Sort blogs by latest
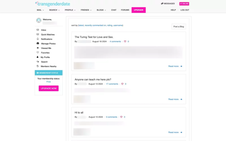 (x=81, y=25)
